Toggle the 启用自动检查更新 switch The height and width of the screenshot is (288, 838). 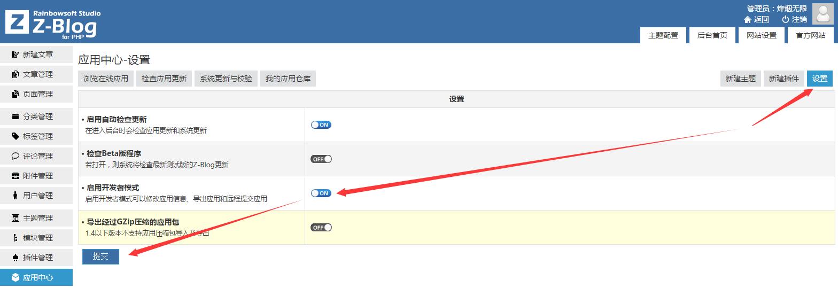coord(321,124)
